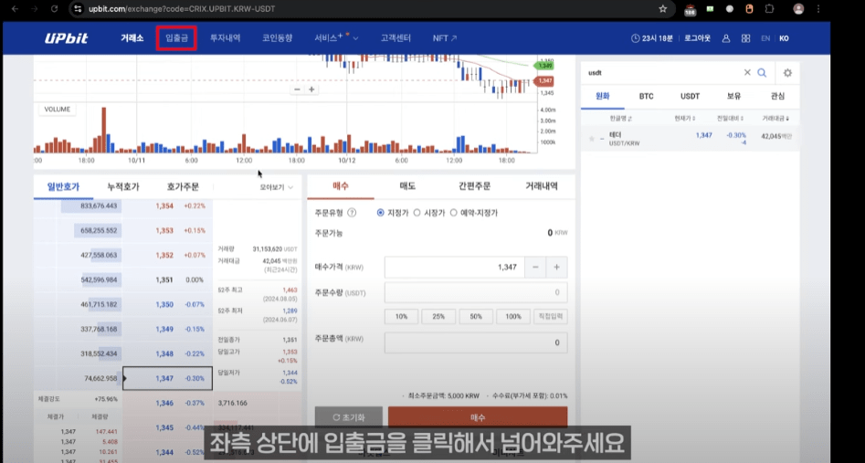Sort coin list by 거래대금

(775, 119)
